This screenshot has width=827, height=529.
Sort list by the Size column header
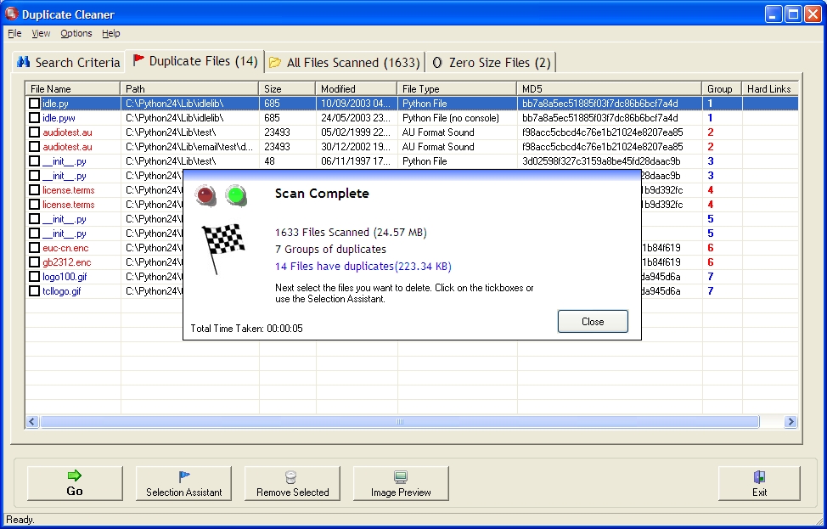(x=287, y=88)
